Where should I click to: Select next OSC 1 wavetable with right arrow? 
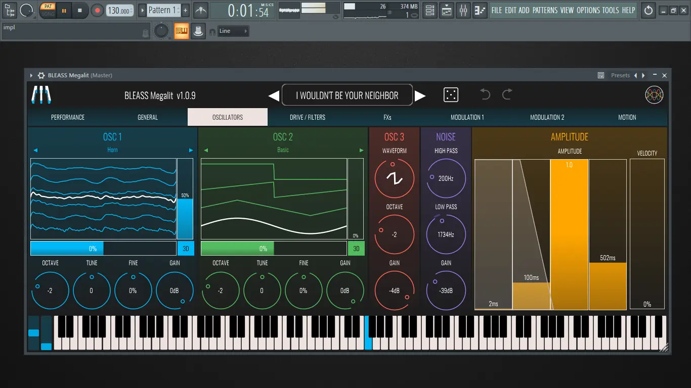(x=191, y=150)
